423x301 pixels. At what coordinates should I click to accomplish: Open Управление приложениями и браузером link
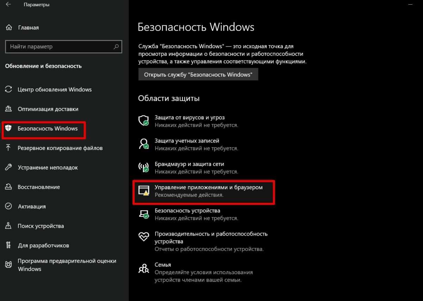point(208,187)
